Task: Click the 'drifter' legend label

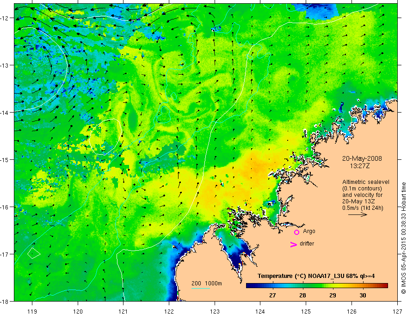Action: 307,244
